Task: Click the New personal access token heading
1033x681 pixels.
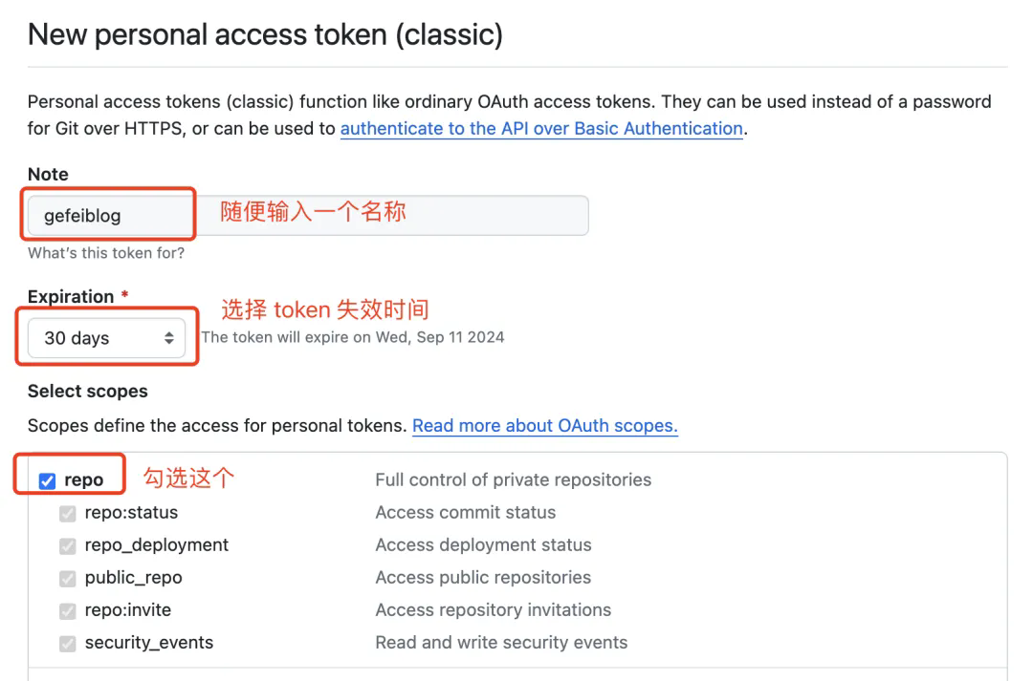Action: click(265, 34)
